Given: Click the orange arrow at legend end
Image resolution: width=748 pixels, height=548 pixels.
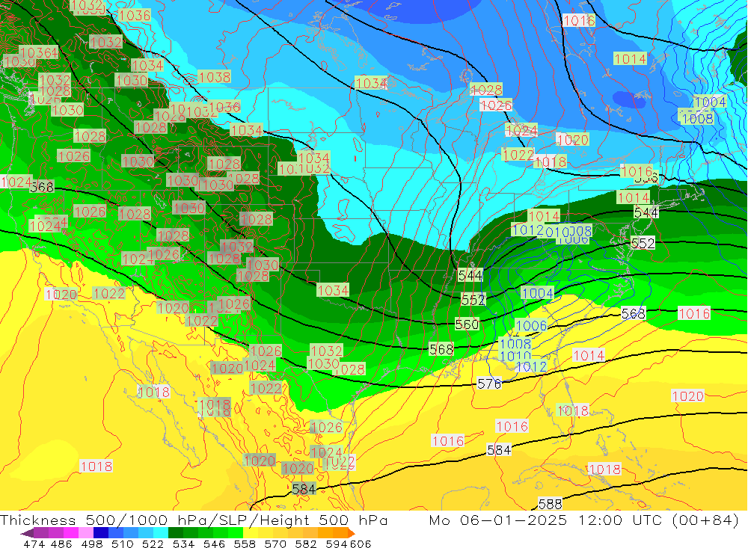Looking at the screenshot, I should tap(351, 533).
